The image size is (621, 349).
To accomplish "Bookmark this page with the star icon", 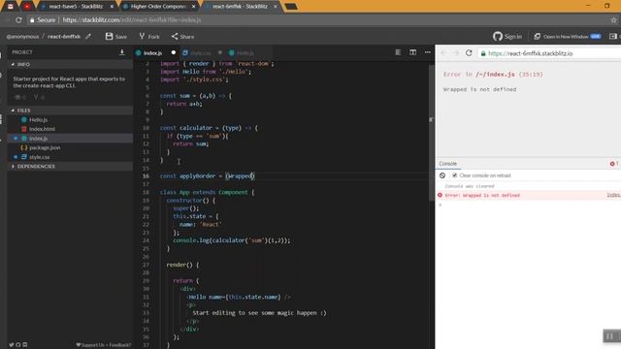I will (613, 19).
